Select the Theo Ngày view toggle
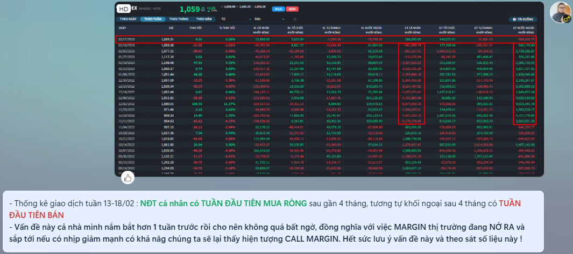This screenshot has height=254, width=573. coord(128,19)
